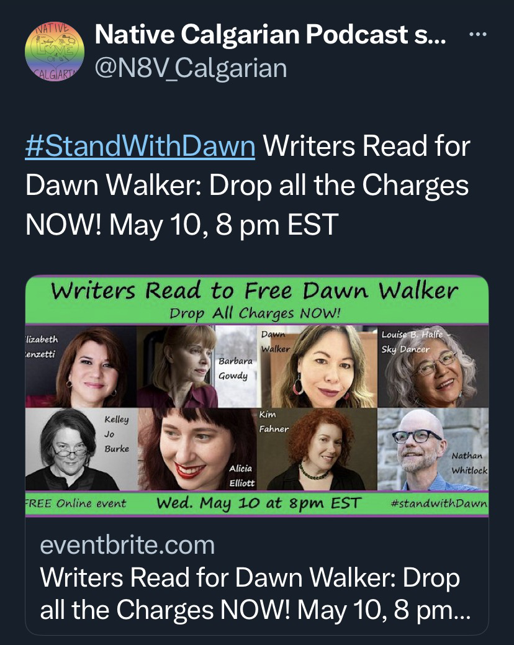Open the Writers Read for Dawn Walker card title

(255, 593)
